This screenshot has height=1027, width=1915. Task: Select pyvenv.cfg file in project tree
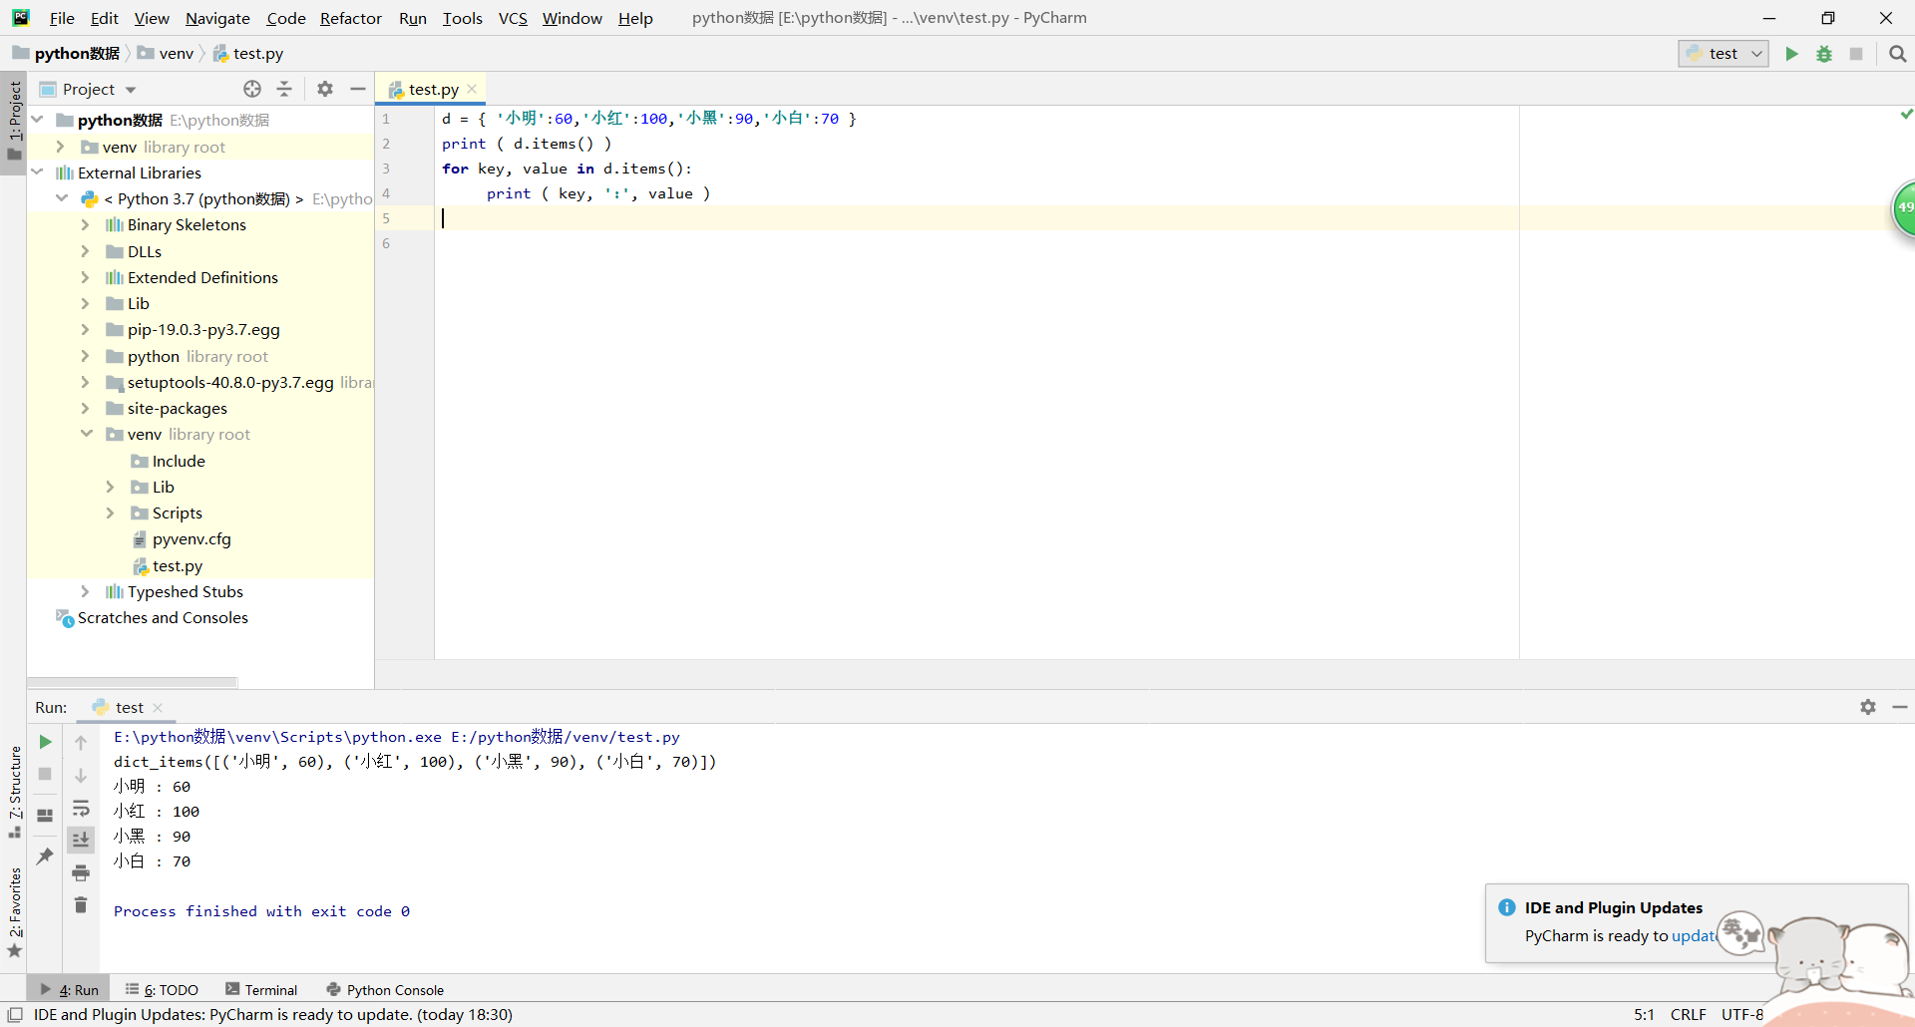pos(191,539)
